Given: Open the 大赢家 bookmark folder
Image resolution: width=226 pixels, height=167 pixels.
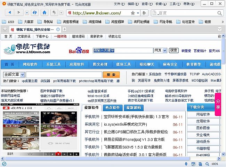Looking at the screenshot, I should (x=26, y=22).
